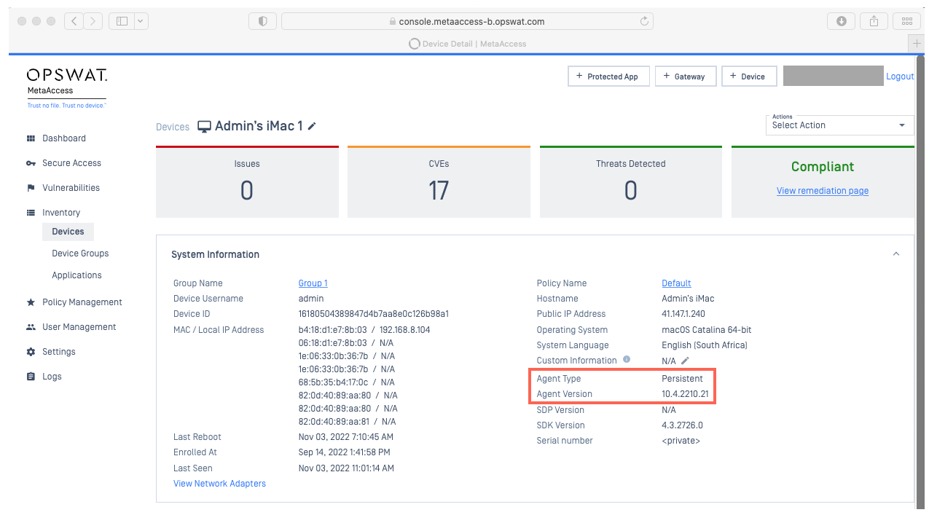Click the Devices breadcrumb link
Image resolution: width=929 pixels, height=515 pixels.
click(173, 127)
